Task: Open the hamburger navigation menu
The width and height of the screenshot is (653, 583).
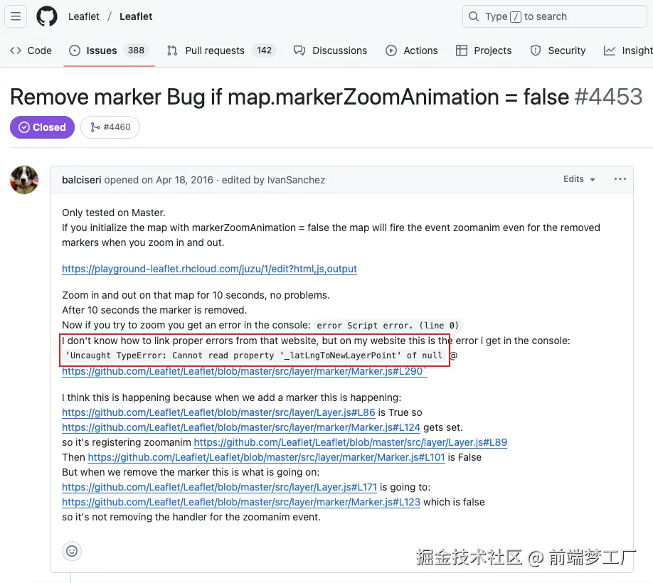Action: (x=16, y=16)
